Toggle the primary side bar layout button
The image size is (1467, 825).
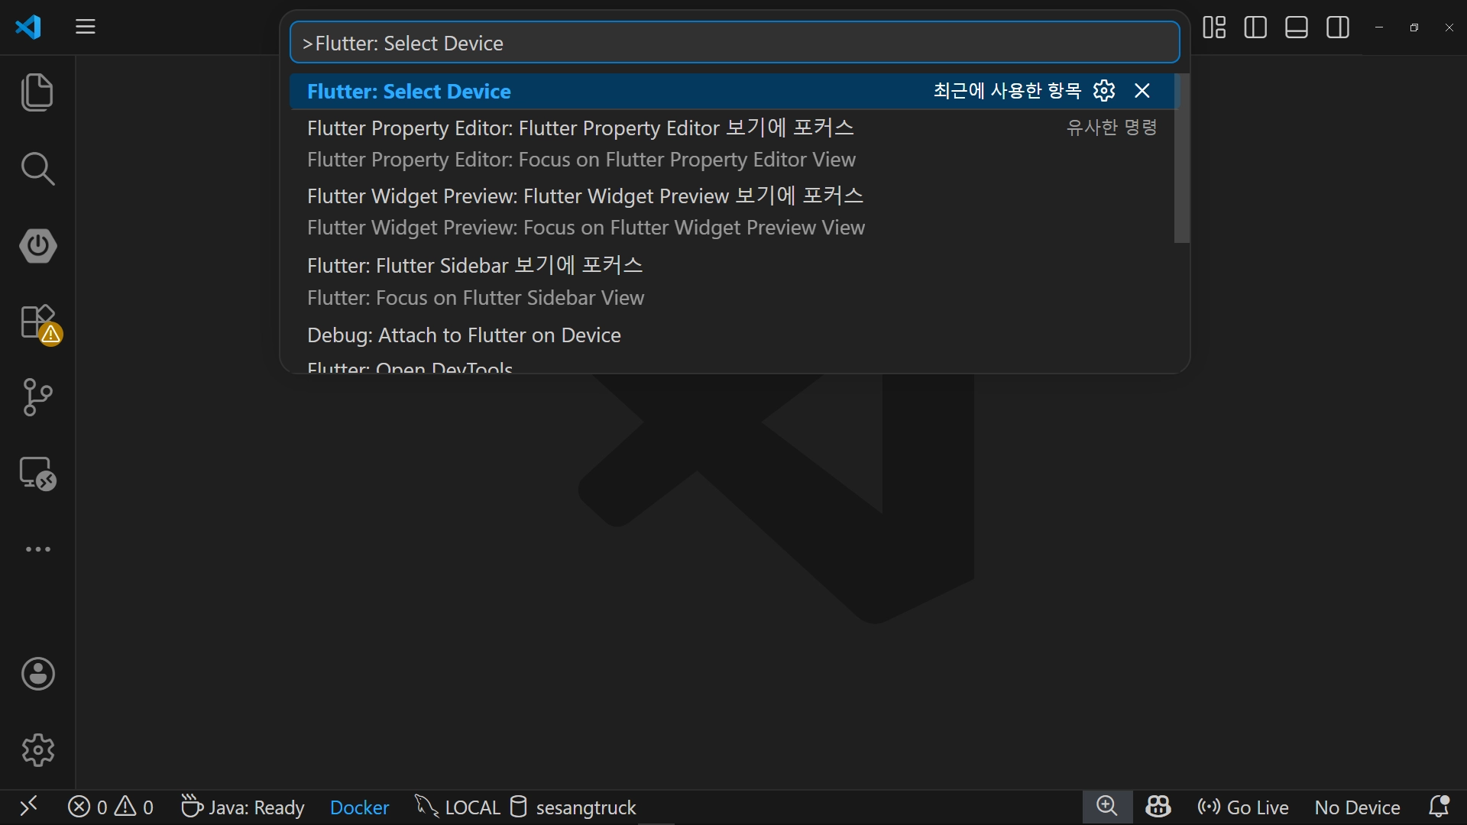1255,27
